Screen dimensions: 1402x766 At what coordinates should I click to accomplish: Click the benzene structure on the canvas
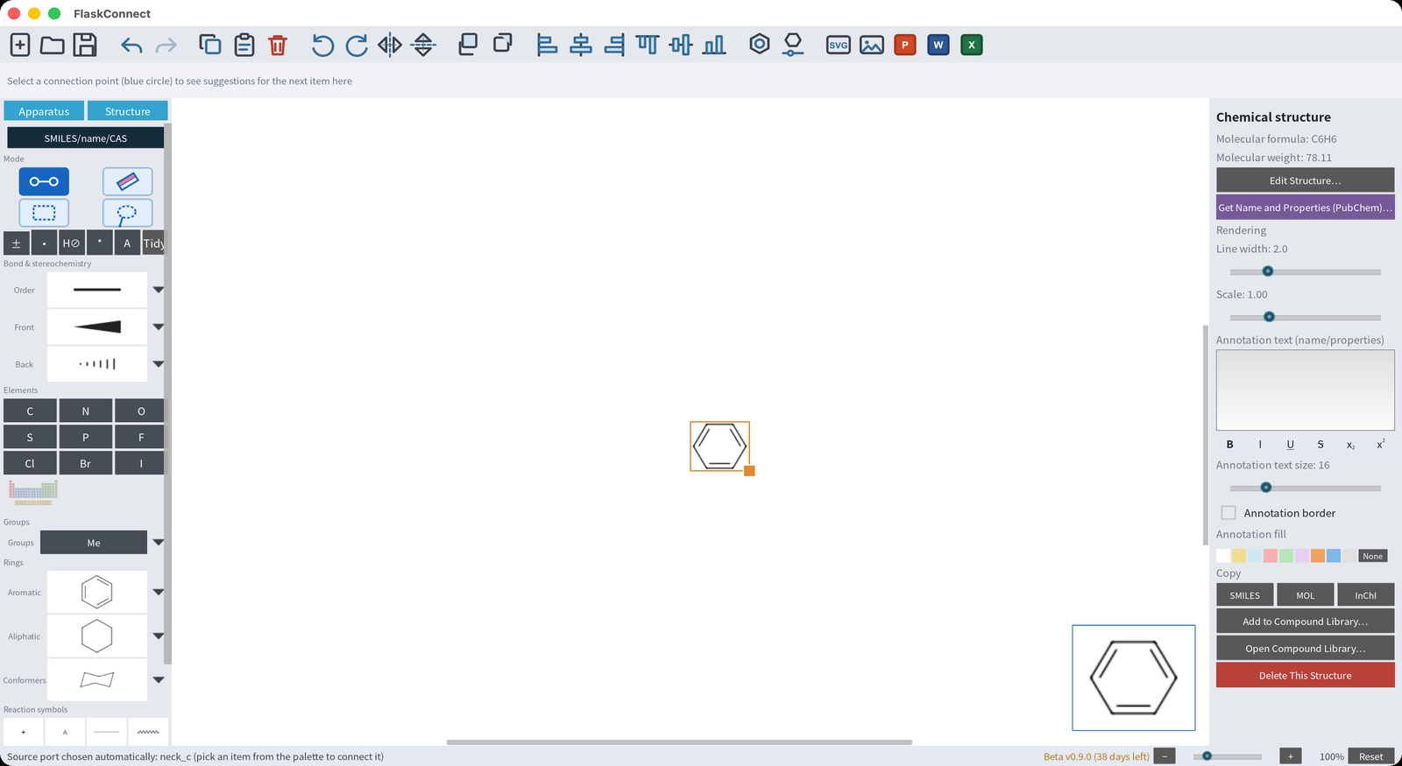720,446
